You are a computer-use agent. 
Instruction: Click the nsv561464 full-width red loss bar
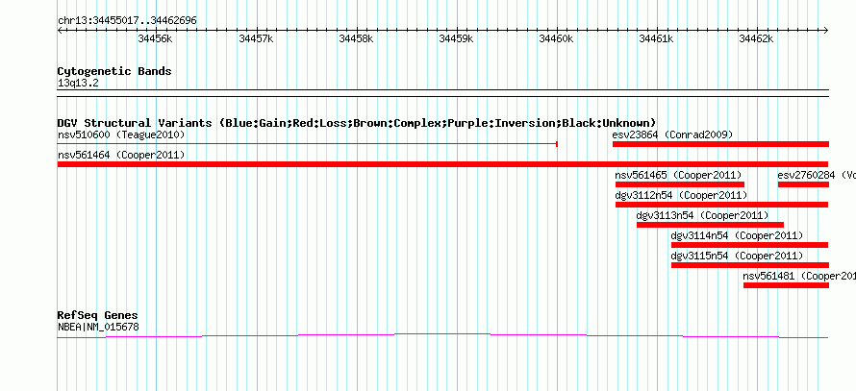tap(442, 164)
